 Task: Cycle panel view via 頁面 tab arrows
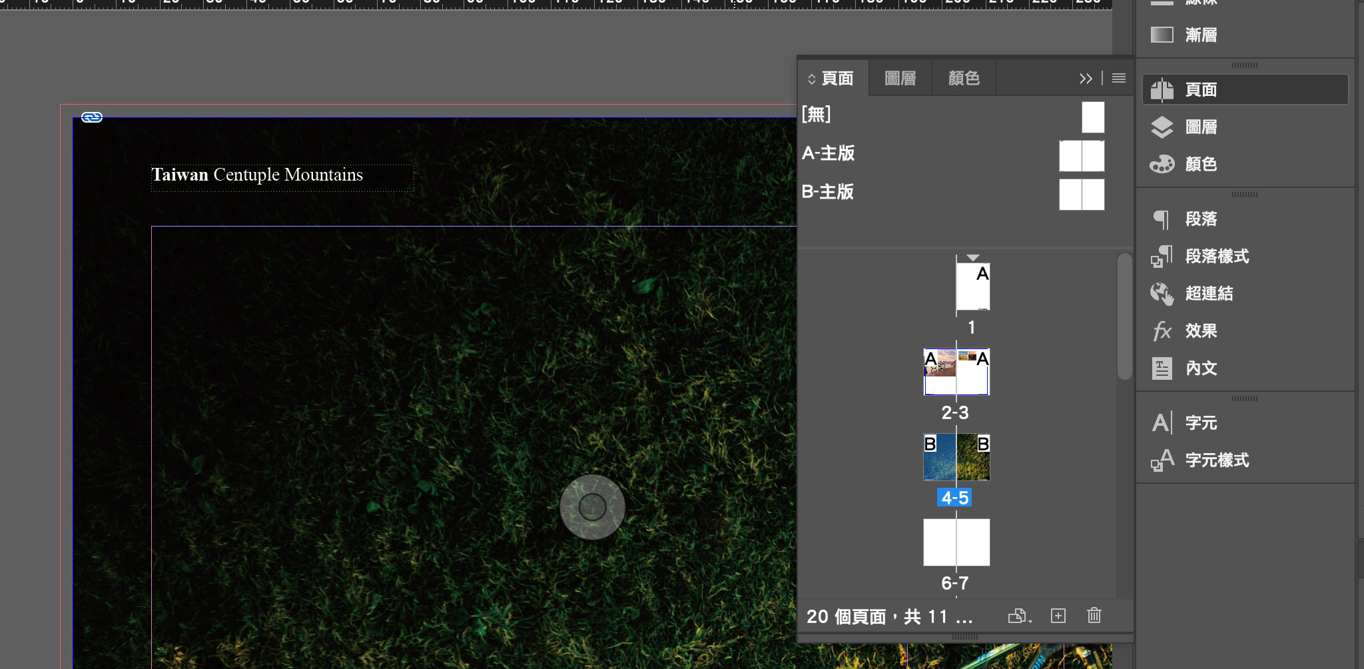tap(811, 79)
